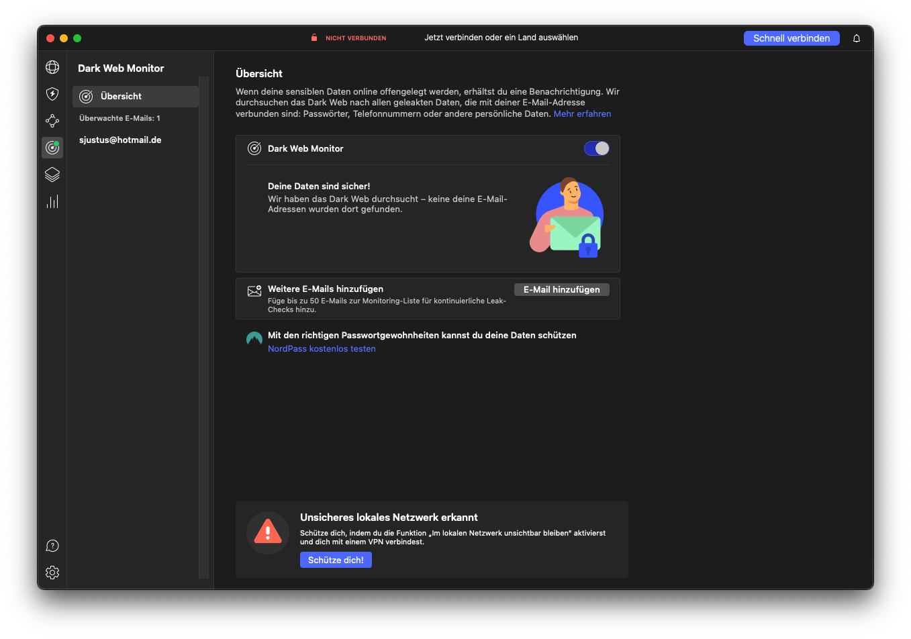Screen dimensions: 911x639
Task: Open the globe VPN servers sidebar icon
Action: click(52, 67)
